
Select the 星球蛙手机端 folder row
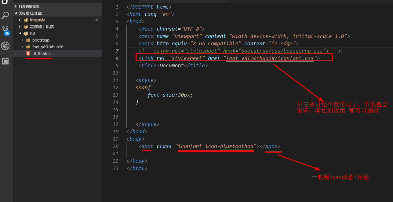point(57,27)
